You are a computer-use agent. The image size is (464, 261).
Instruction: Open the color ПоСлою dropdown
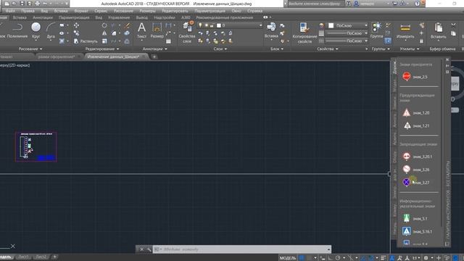[348, 26]
